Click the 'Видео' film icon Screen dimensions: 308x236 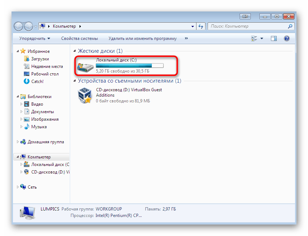[x=27, y=104]
